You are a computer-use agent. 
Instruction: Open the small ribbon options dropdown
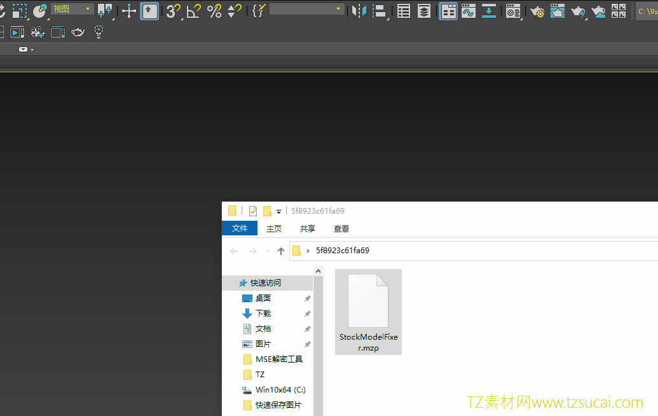(26, 50)
